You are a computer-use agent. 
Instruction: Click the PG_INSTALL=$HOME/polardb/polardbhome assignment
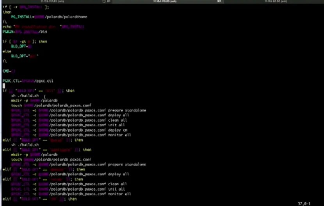click(x=49, y=17)
